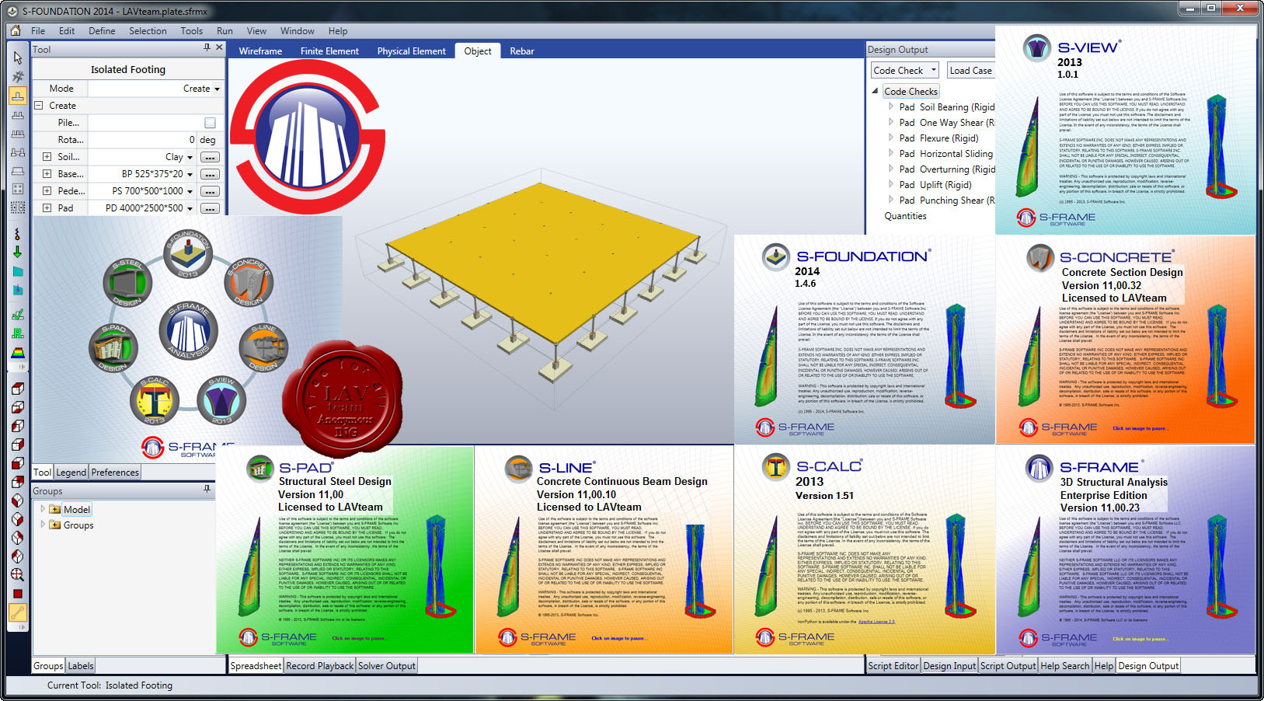Toggle the highlighted link line tool at toolbar bottom

17,612
